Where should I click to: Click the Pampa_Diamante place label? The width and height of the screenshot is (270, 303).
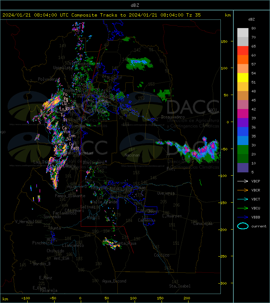click(x=70, y=196)
